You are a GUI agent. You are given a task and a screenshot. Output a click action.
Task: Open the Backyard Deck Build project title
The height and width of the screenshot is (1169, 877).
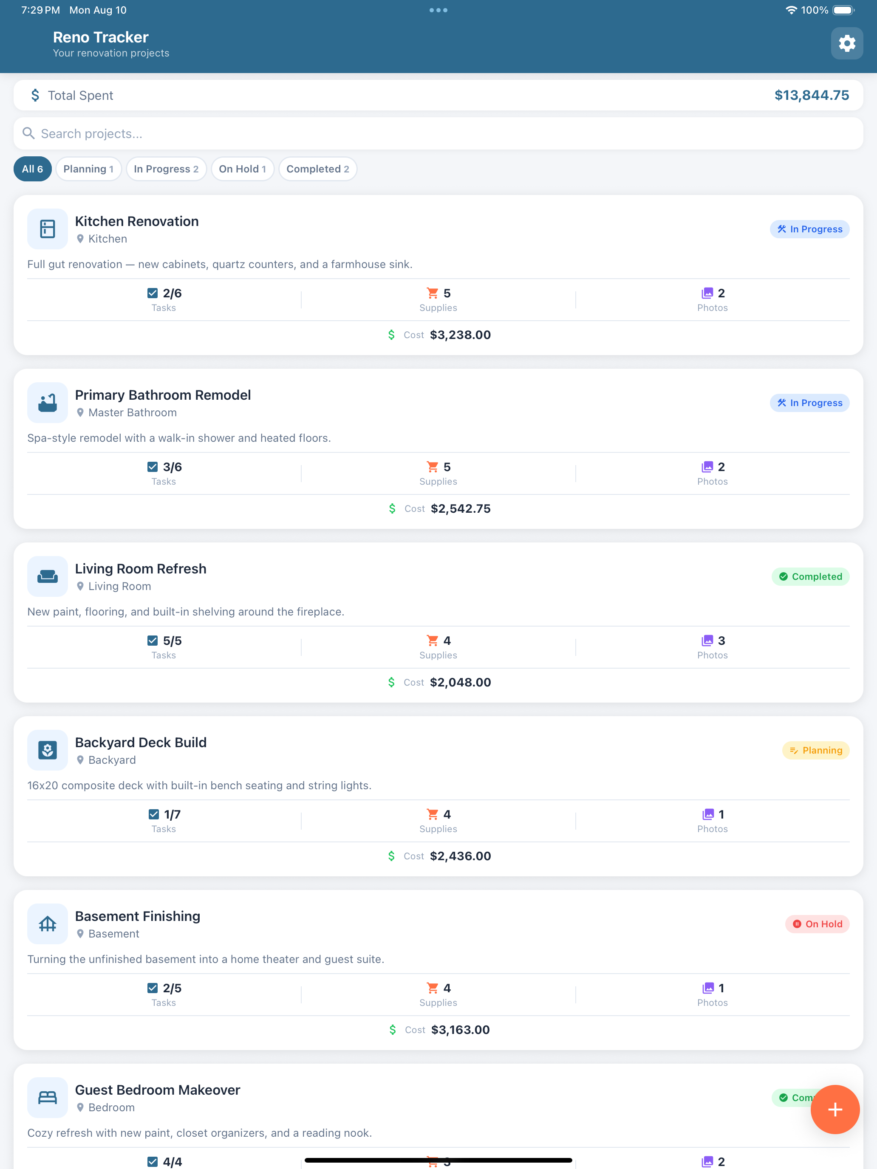(x=141, y=743)
